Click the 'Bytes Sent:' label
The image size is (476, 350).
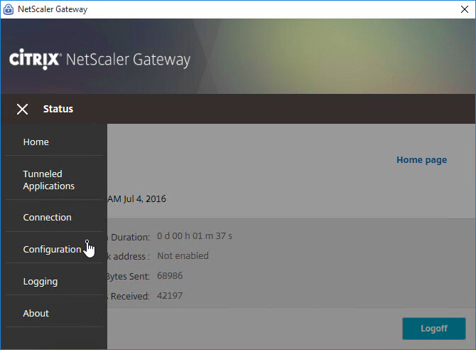click(x=129, y=276)
